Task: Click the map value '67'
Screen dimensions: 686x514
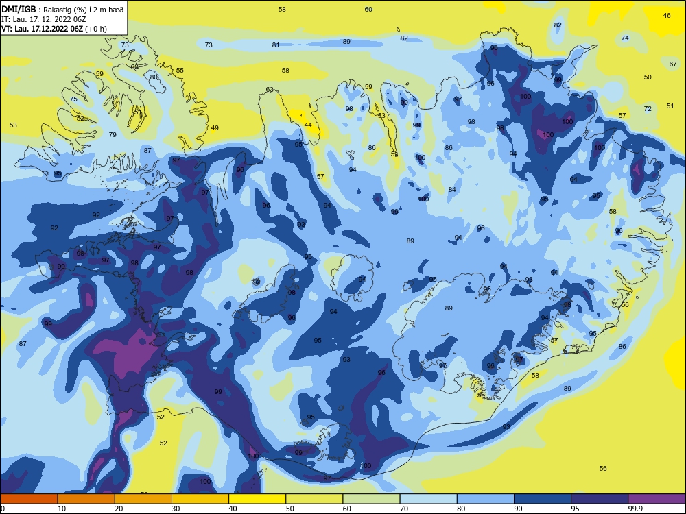Action: point(673,64)
